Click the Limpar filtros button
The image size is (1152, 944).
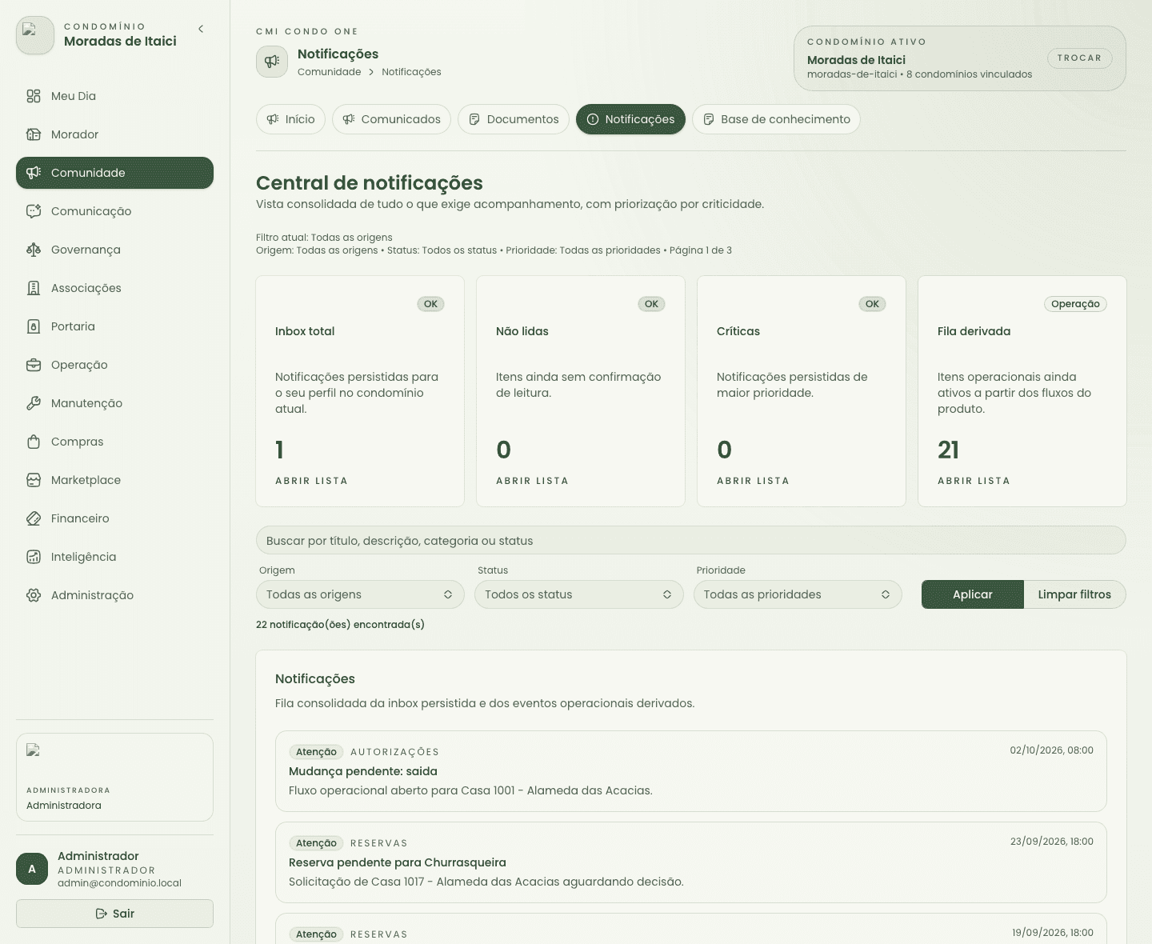coord(1074,594)
